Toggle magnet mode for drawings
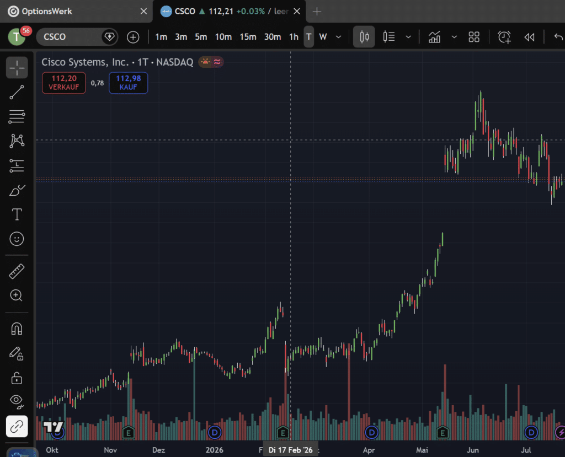 click(x=17, y=329)
